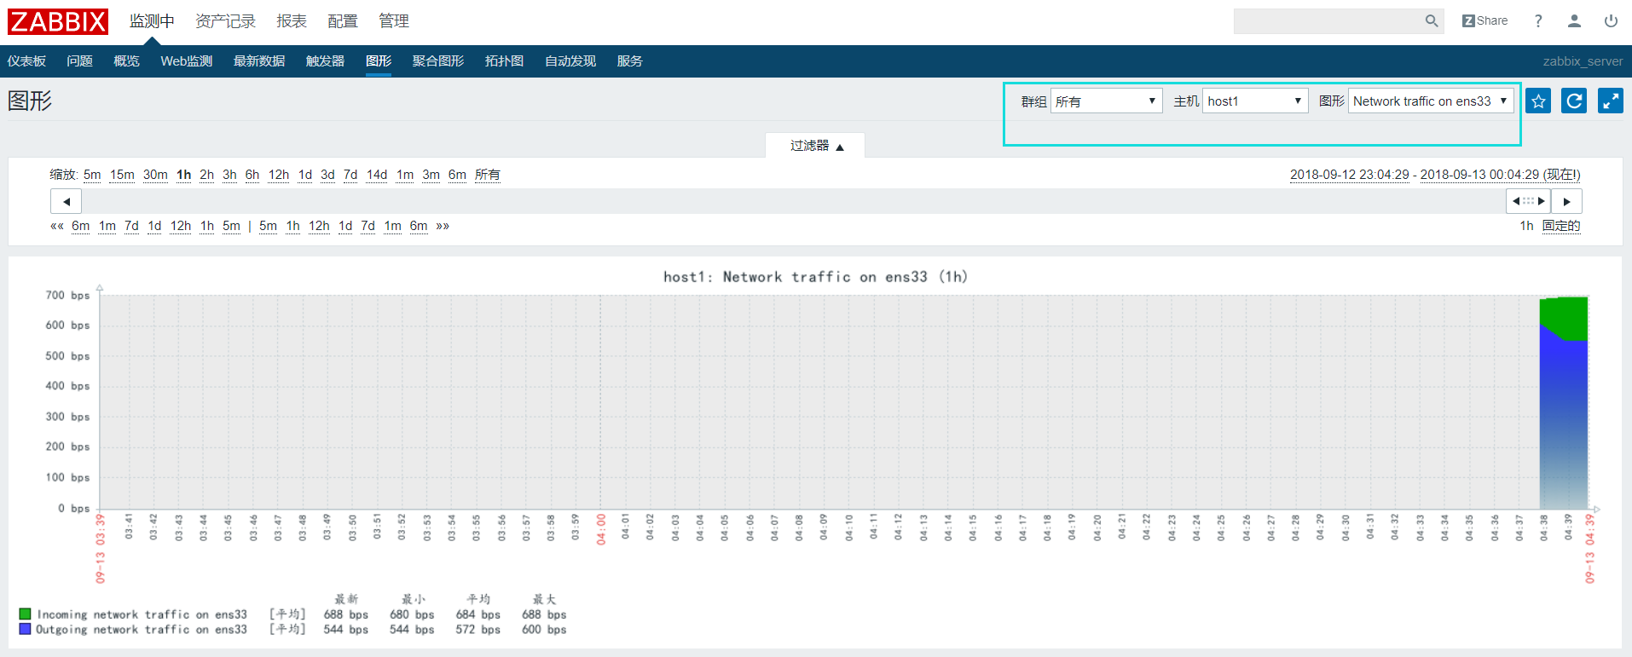Set zoom to 15m
This screenshot has width=1632, height=657.
point(122,175)
